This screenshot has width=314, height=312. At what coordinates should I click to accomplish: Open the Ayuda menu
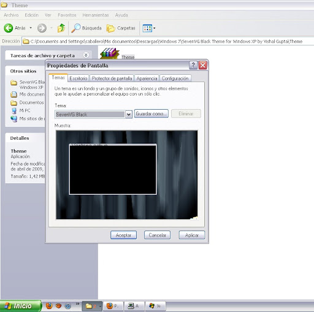(121, 15)
